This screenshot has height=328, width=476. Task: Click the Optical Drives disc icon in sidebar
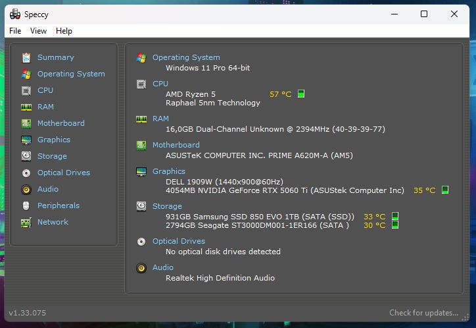26,173
